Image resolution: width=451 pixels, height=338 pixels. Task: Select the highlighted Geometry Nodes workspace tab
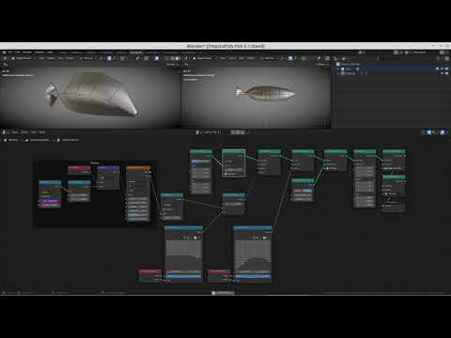tap(136, 53)
